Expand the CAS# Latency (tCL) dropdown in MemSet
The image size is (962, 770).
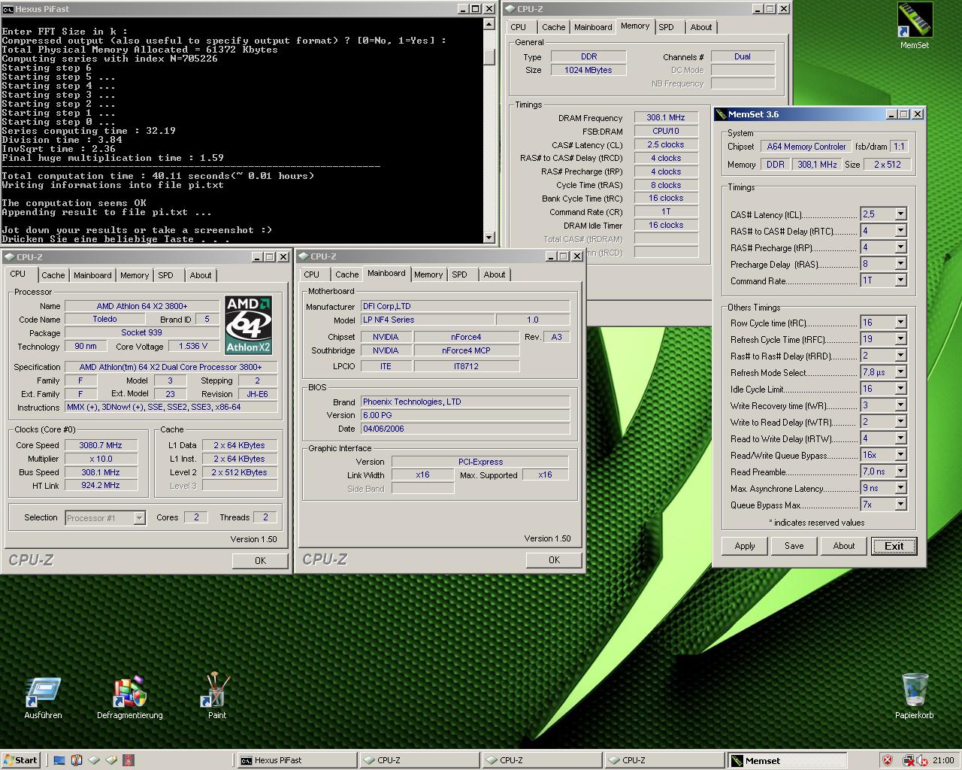pos(900,214)
